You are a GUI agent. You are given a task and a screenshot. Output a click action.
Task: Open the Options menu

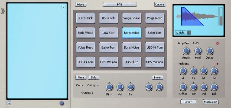160,5
